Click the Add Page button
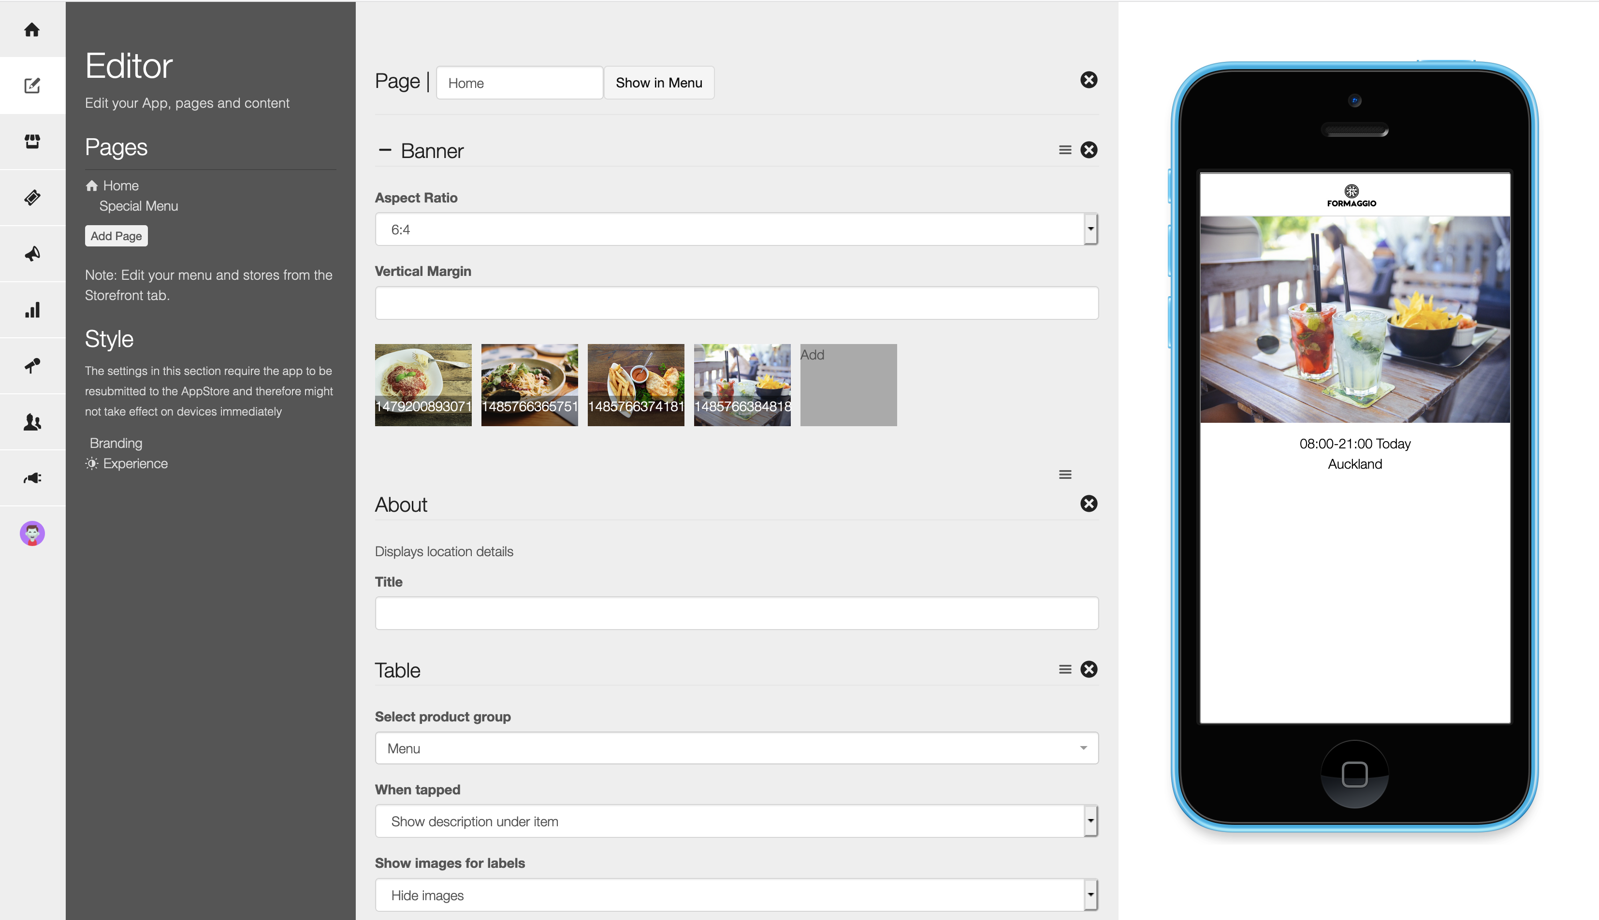This screenshot has height=920, width=1599. point(116,235)
